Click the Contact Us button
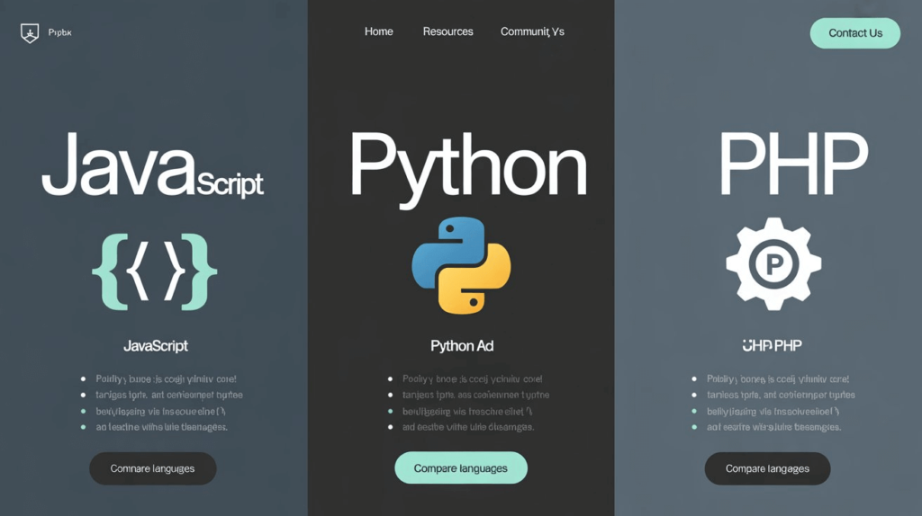The image size is (922, 516). click(855, 33)
